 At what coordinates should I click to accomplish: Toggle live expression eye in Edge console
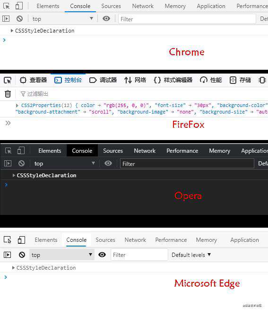102,255
